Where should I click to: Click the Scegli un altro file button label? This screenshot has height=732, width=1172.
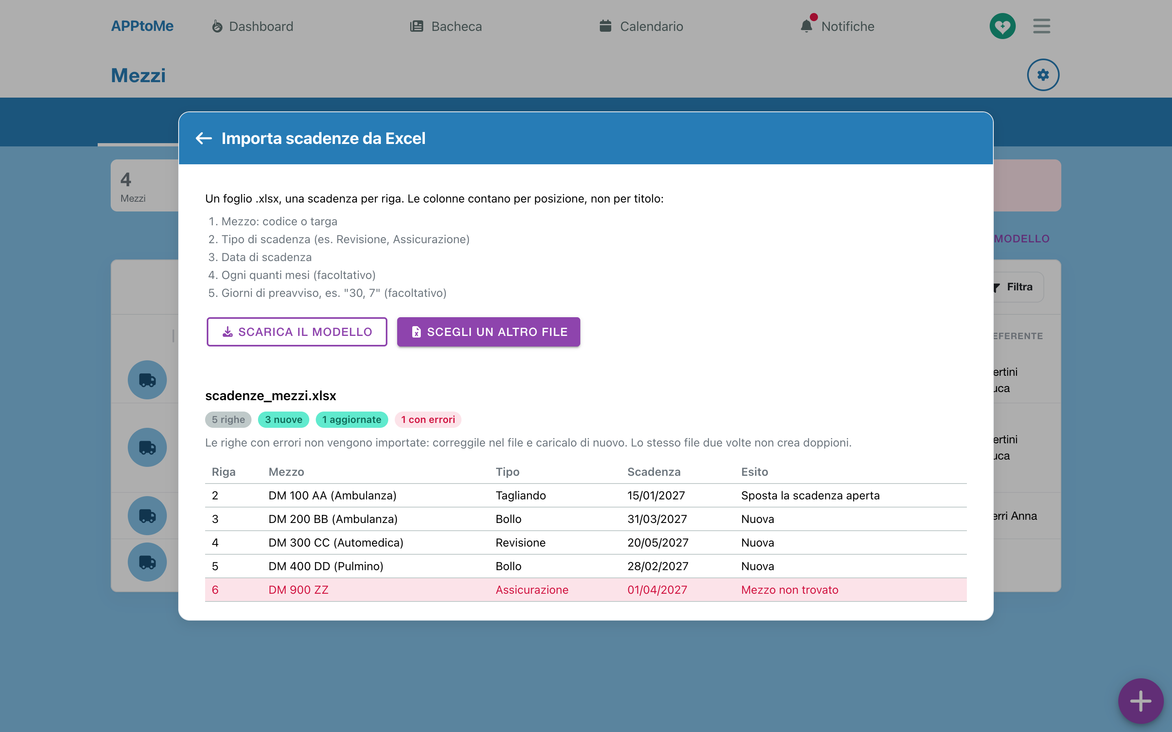(x=497, y=332)
